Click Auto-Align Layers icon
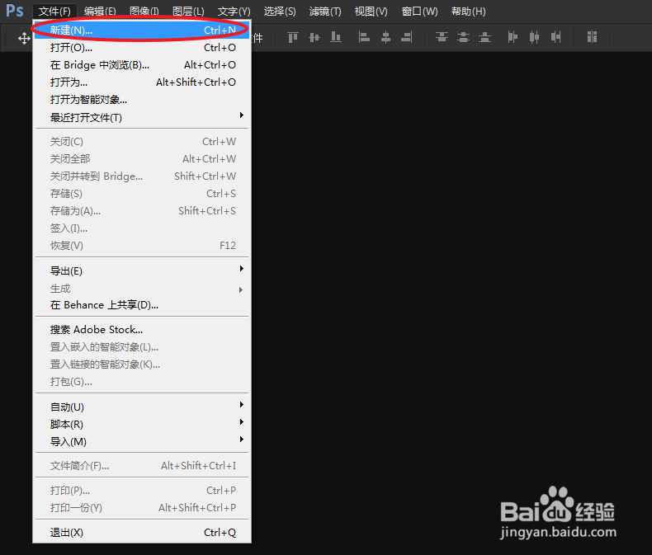This screenshot has height=555, width=652. (x=592, y=37)
